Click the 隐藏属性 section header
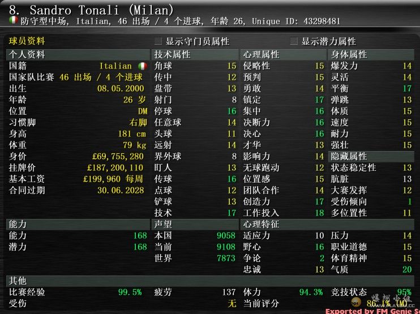 pos(349,157)
